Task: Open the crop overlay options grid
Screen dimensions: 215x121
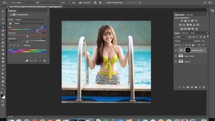Action: tap(95, 3)
